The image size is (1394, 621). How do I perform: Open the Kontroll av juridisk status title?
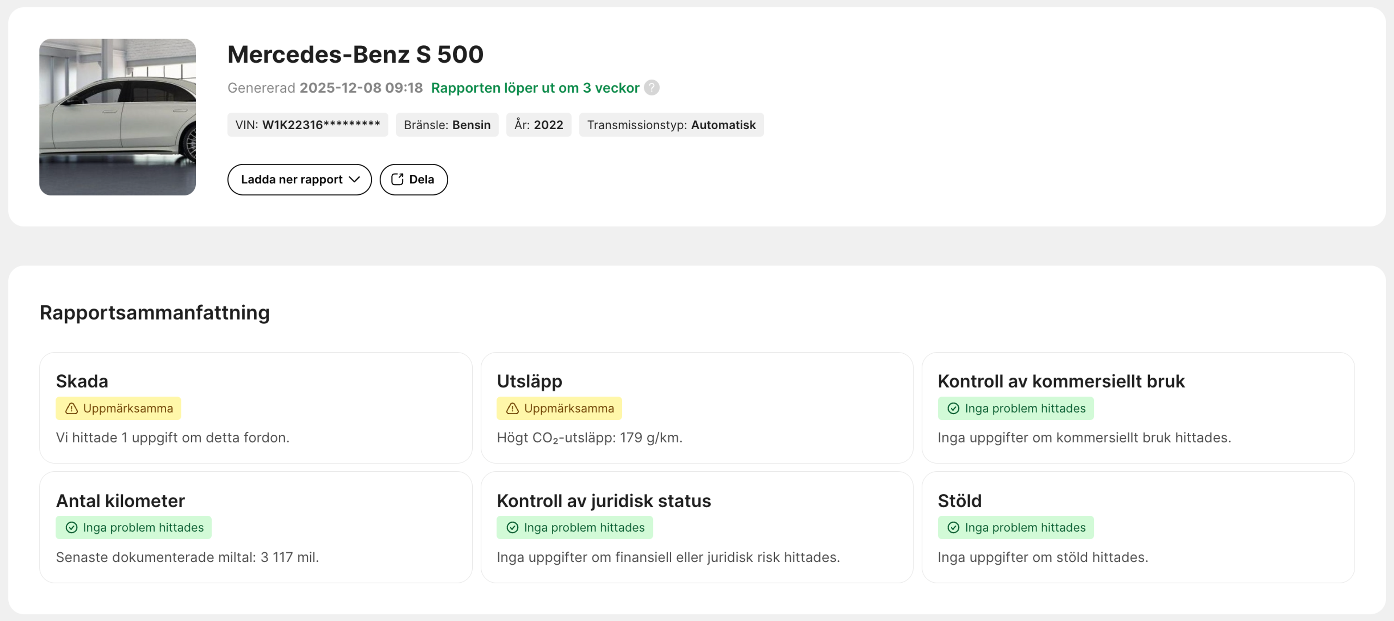(x=603, y=501)
